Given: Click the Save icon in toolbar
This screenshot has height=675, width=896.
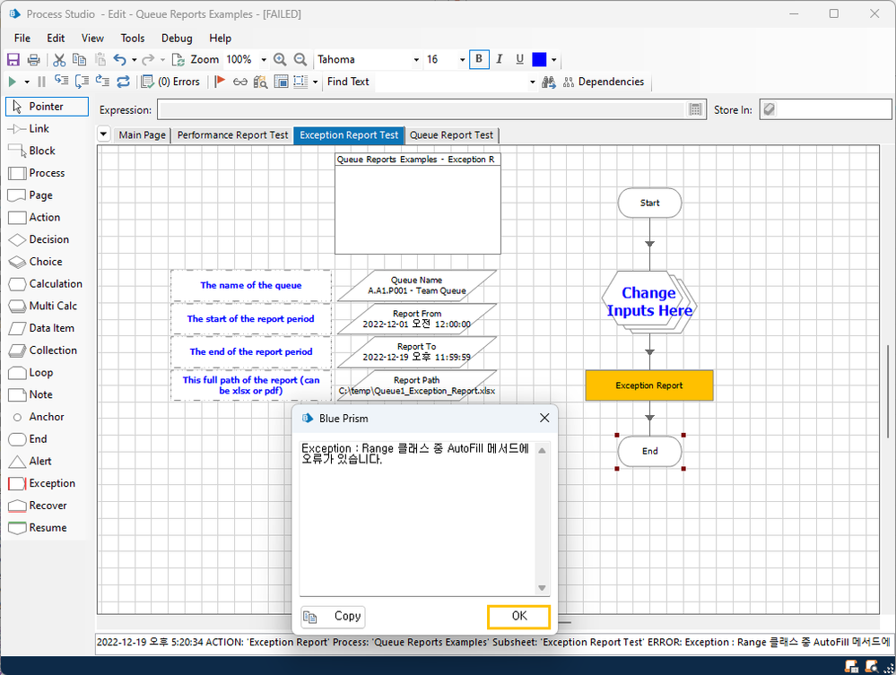Looking at the screenshot, I should 13,60.
